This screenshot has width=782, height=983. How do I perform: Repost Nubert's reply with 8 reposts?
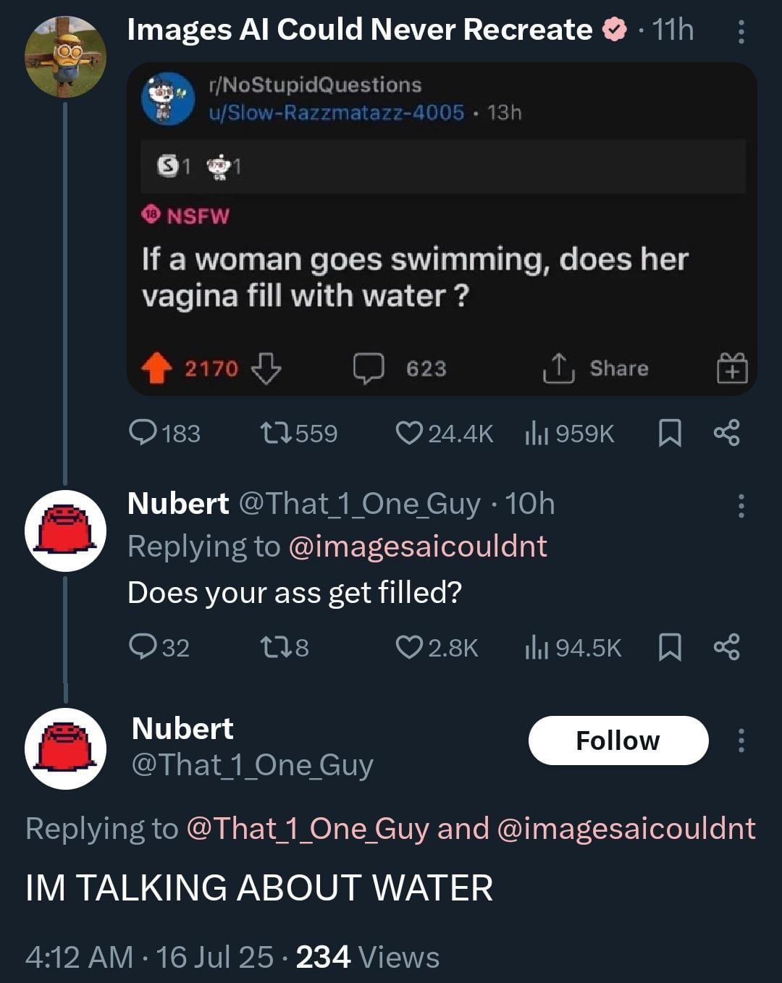coord(276,647)
